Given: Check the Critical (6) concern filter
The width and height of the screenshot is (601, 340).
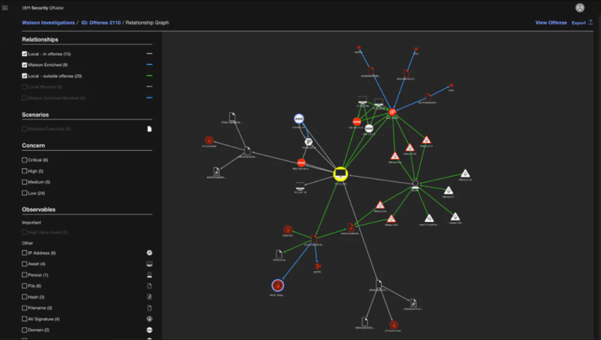Looking at the screenshot, I should 24,160.
